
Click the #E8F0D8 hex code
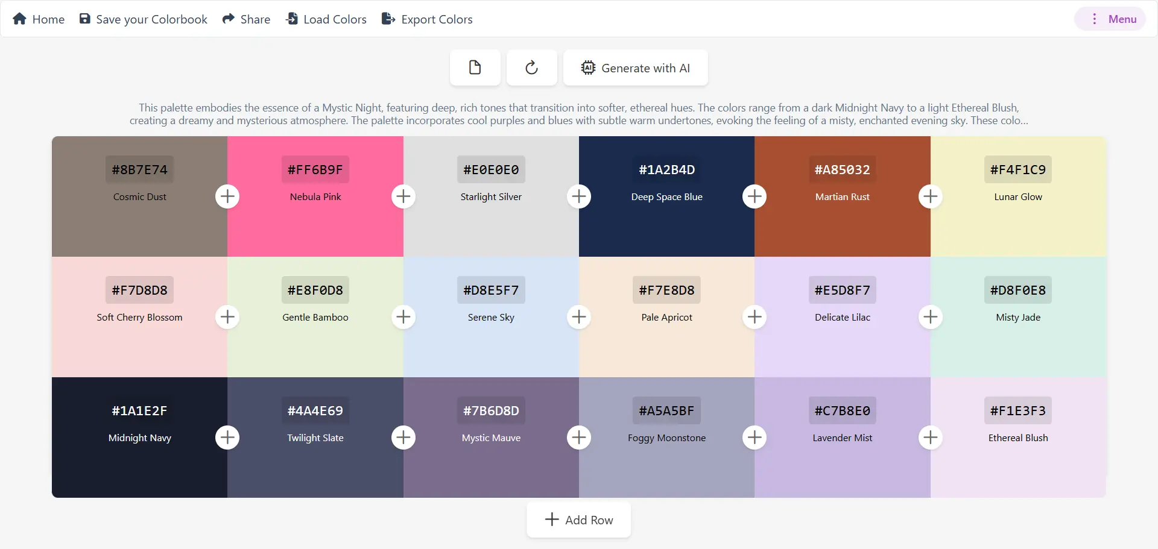315,290
